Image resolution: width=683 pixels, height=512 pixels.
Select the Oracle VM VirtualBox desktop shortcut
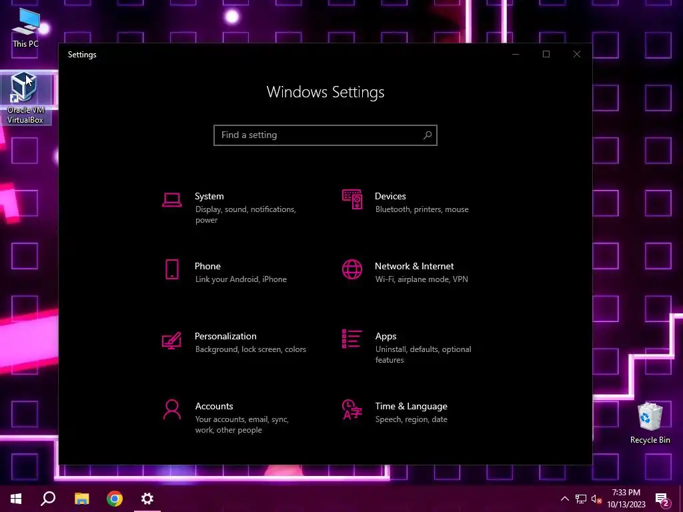click(x=26, y=99)
